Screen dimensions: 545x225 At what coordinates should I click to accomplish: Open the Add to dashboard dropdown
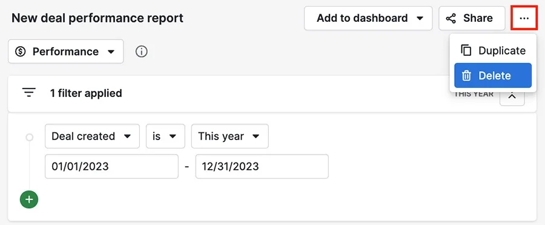point(368,18)
